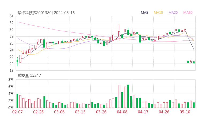Image resolution: width=198 pixels, height=118 pixels.
Task: Click the volume axis label 0万
Action: pyautogui.click(x=11, y=108)
